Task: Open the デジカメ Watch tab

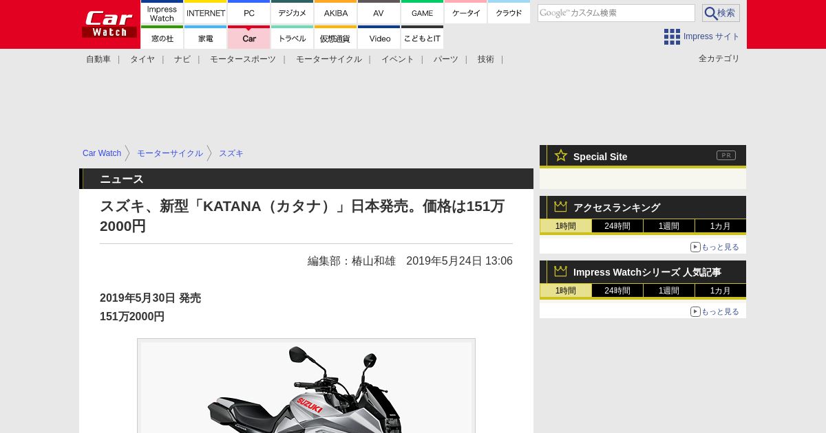Action: pos(292,12)
